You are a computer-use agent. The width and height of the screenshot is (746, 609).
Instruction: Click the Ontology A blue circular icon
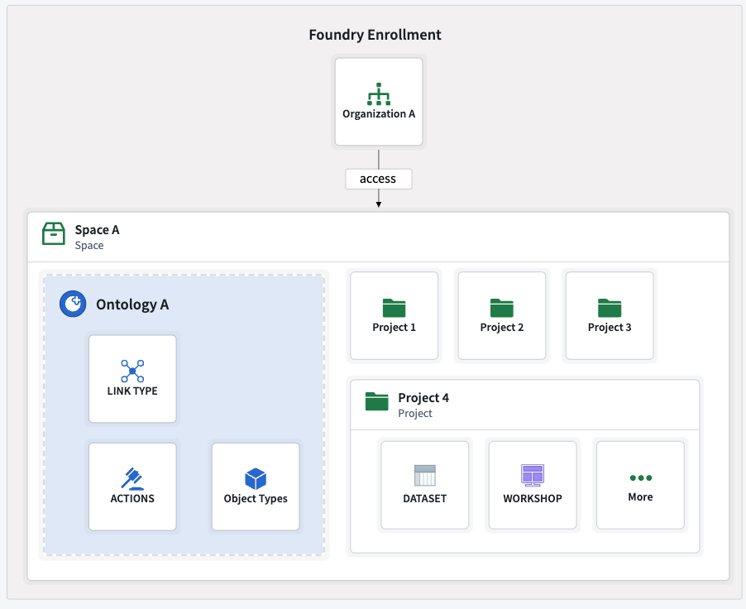point(73,304)
